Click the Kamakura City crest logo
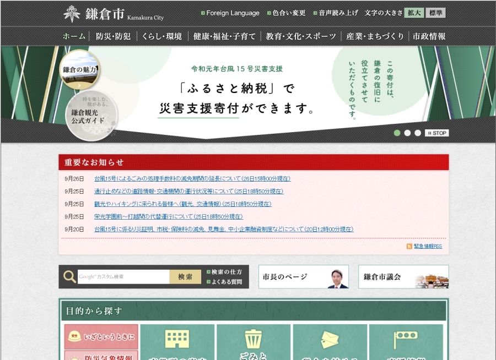This screenshot has height=360, width=496. point(72,13)
